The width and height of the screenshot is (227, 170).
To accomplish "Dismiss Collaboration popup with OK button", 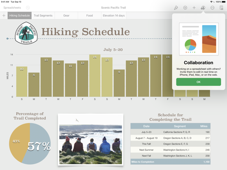I will coord(199,82).
